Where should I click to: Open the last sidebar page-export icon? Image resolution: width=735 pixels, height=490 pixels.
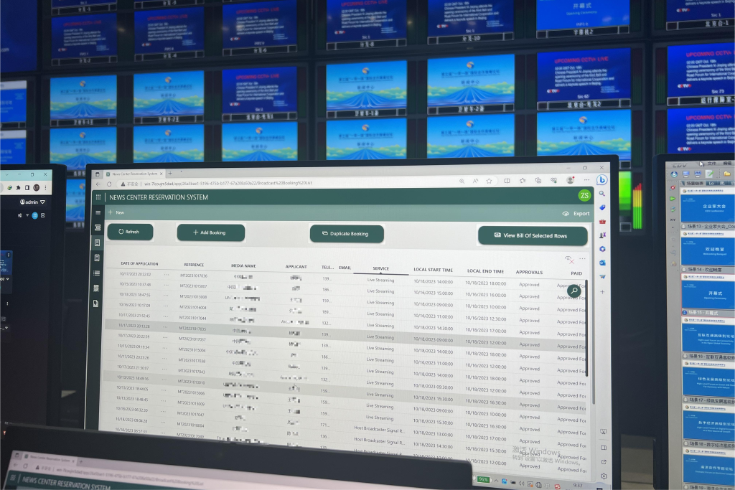pyautogui.click(x=96, y=303)
